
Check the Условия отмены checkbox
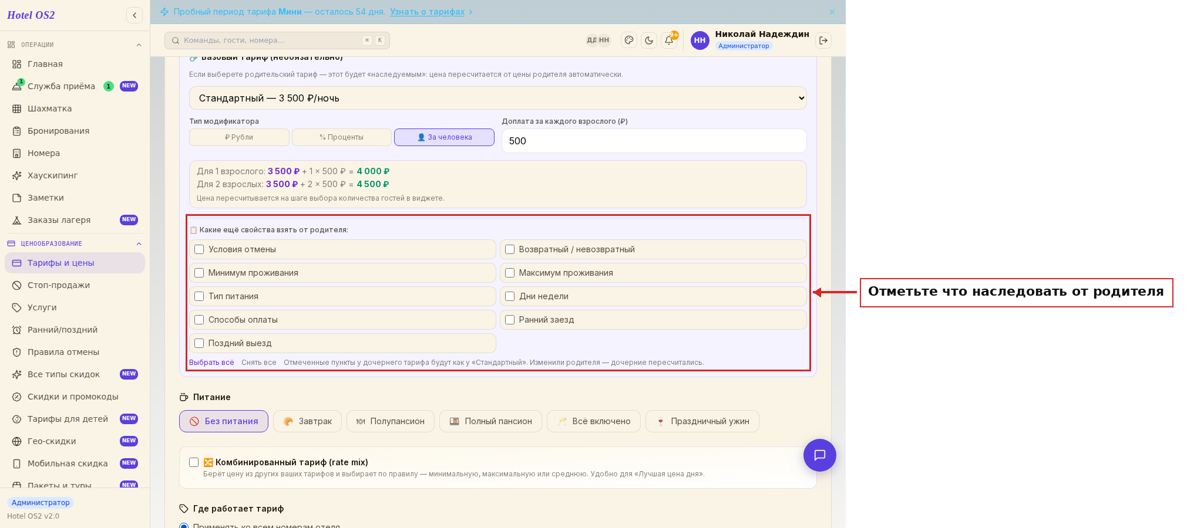[x=199, y=249]
